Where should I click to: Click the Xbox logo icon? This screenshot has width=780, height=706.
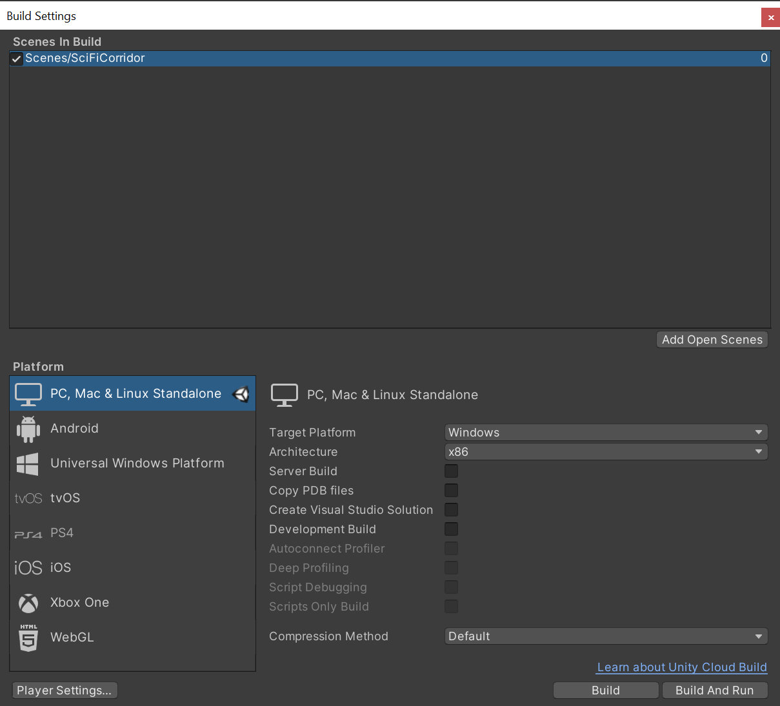28,603
